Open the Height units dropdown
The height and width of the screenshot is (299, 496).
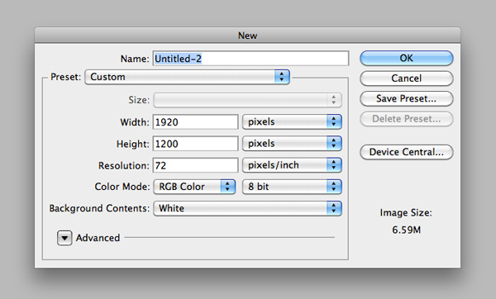[x=292, y=144]
